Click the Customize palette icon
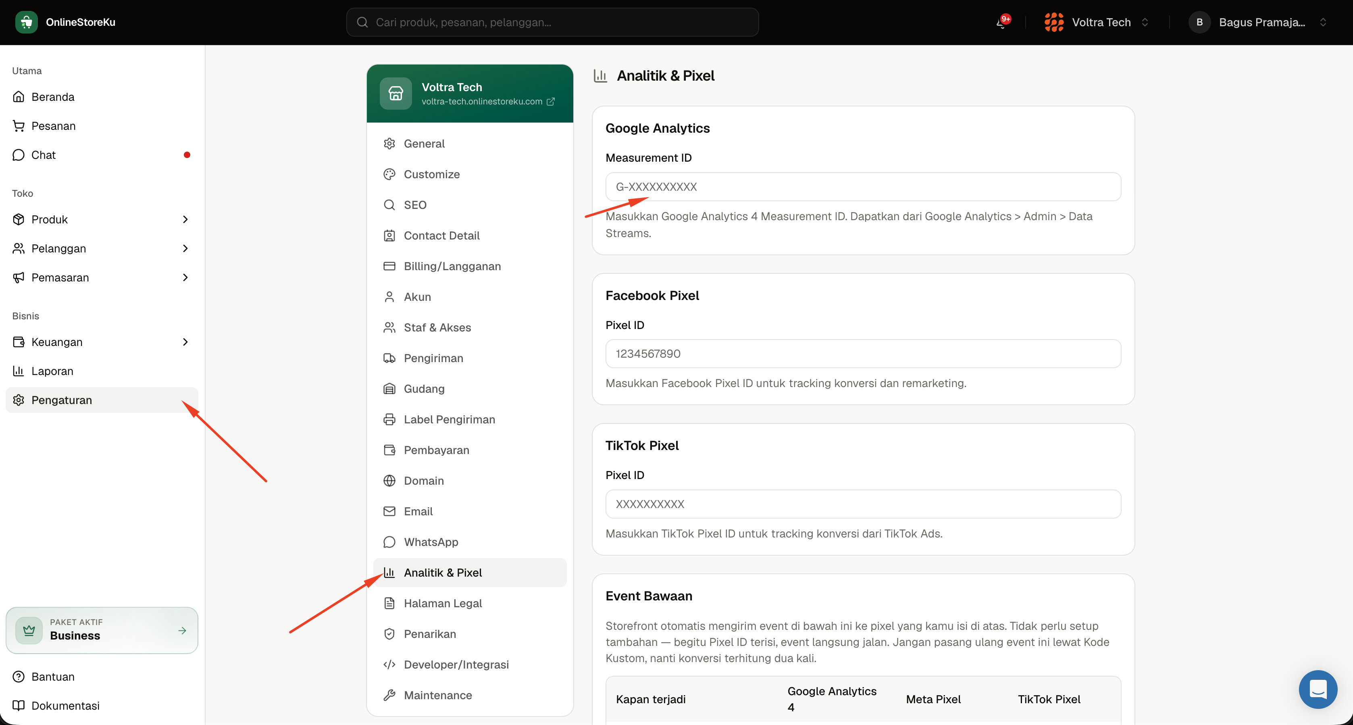Viewport: 1353px width, 725px height. coord(389,175)
